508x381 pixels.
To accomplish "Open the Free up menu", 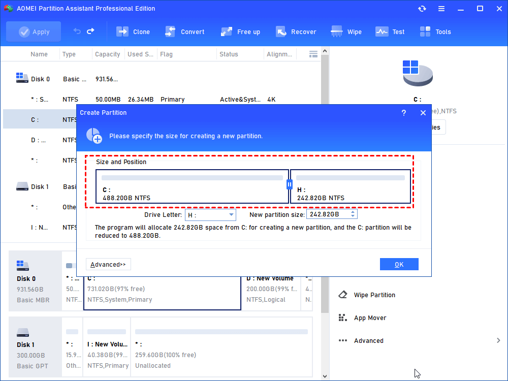I will 240,31.
